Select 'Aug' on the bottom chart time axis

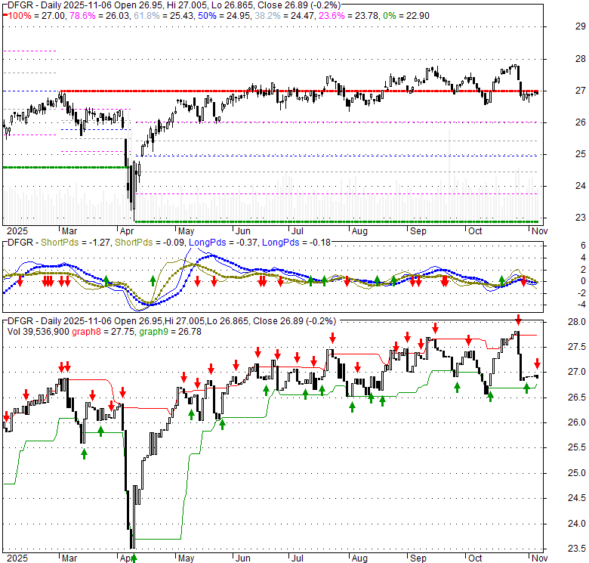coord(359,558)
